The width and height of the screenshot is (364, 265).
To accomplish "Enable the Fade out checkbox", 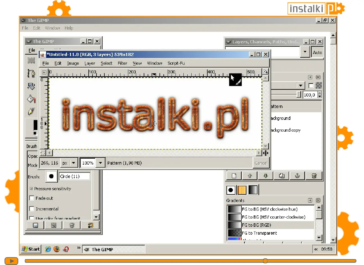I will coord(32,198).
